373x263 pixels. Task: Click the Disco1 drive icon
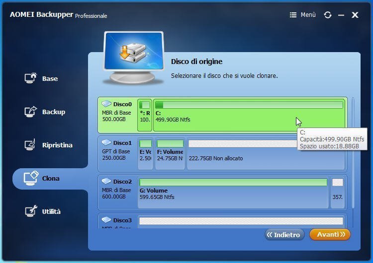[x=106, y=142]
